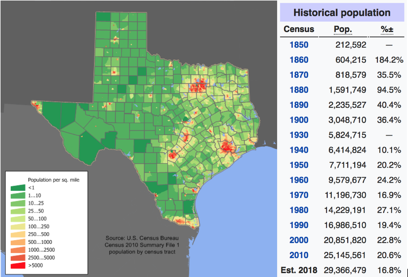Open the 2010 census link
Screen dimensions: 408x277
[299, 256]
